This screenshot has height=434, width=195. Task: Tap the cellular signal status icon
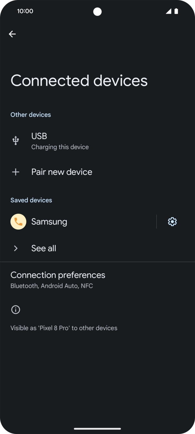[x=169, y=11]
